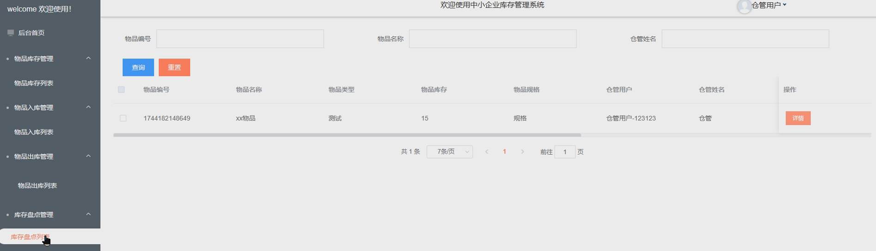Click the xx物品 name cell
Screen dimensions: 876x251
pyautogui.click(x=246, y=118)
